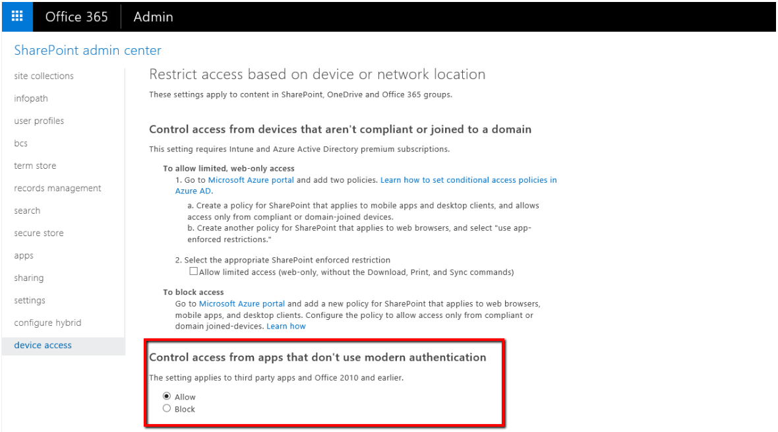This screenshot has height=432, width=778.
Task: Navigate to records management
Action: tap(57, 188)
